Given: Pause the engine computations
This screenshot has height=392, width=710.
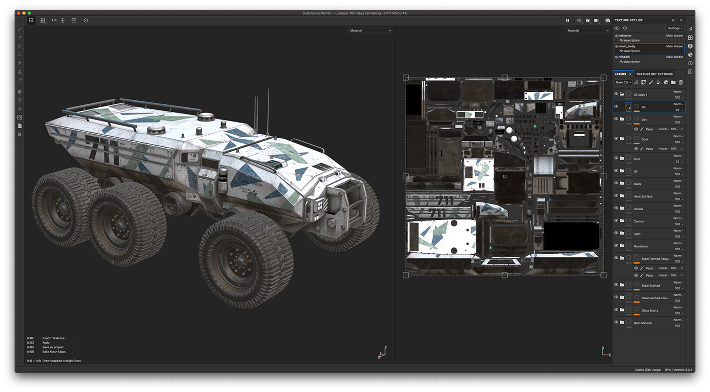Looking at the screenshot, I should (567, 20).
